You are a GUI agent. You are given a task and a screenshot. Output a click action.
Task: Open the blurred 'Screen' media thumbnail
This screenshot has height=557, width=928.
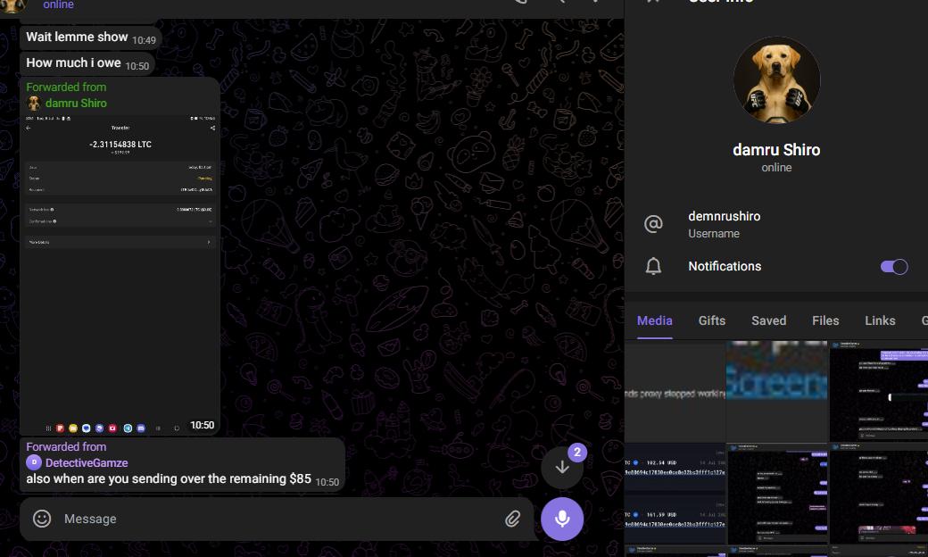tap(776, 391)
